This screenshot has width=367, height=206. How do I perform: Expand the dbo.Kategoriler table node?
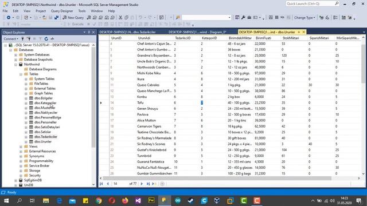[x=26, y=103]
